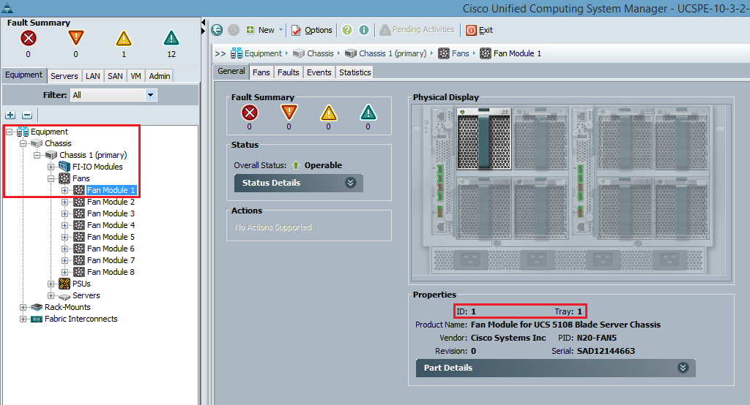Screen dimensions: 750x405
Task: Select Fabric Interconnects in the tree
Action: tap(81, 319)
